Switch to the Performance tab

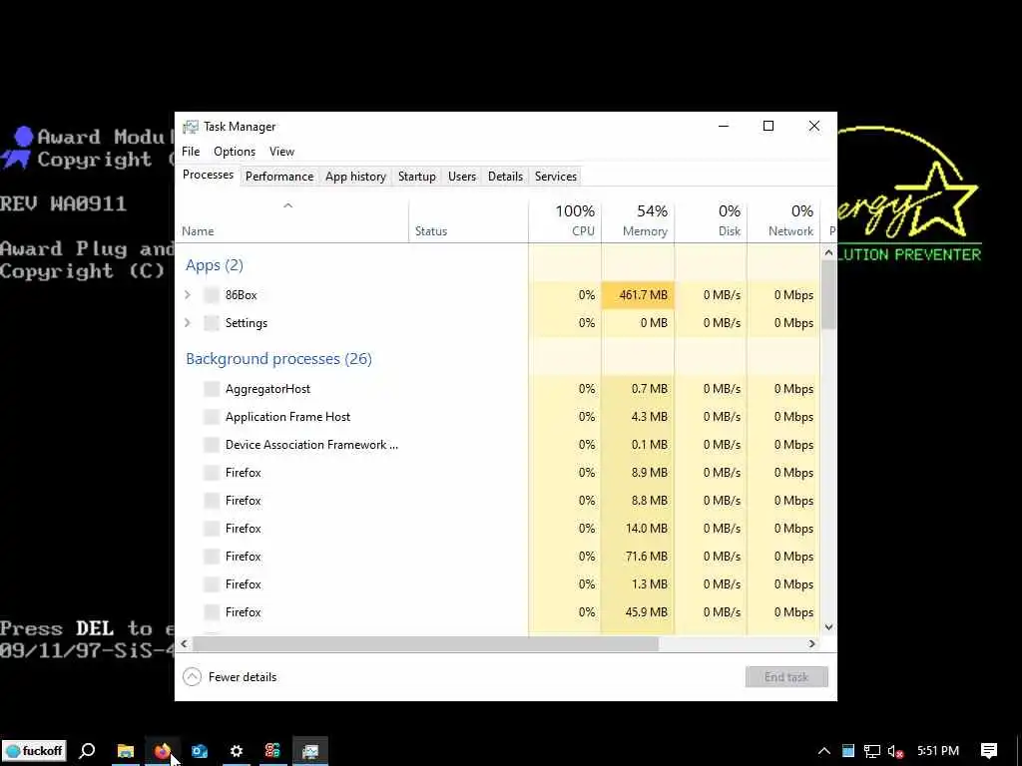tap(279, 177)
